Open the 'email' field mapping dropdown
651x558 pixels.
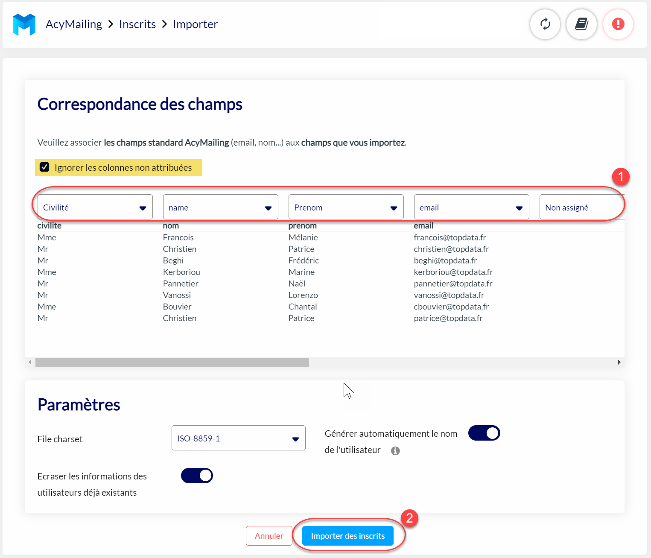471,207
